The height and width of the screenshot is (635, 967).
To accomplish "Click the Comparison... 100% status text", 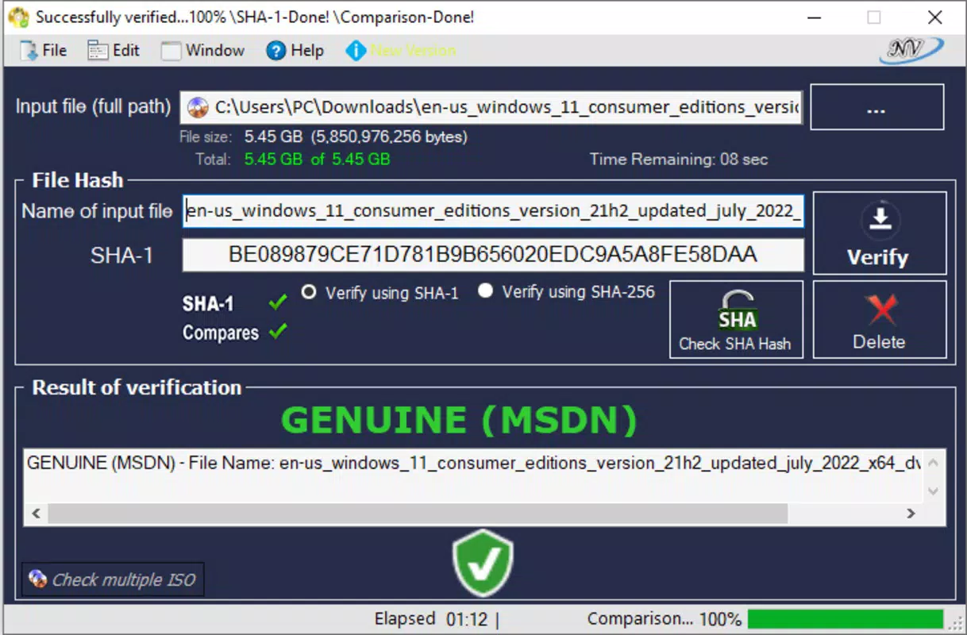I will point(665,619).
